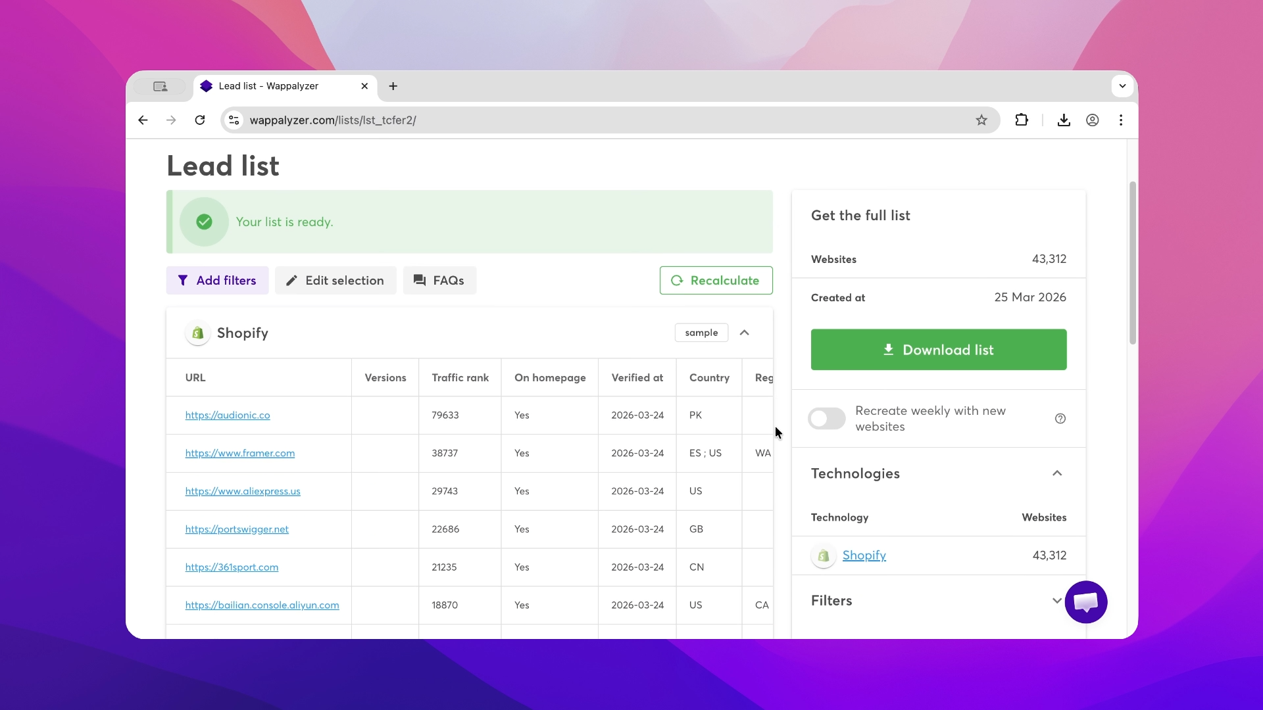The height and width of the screenshot is (710, 1263).
Task: Click the sample badge
Action: (x=701, y=333)
